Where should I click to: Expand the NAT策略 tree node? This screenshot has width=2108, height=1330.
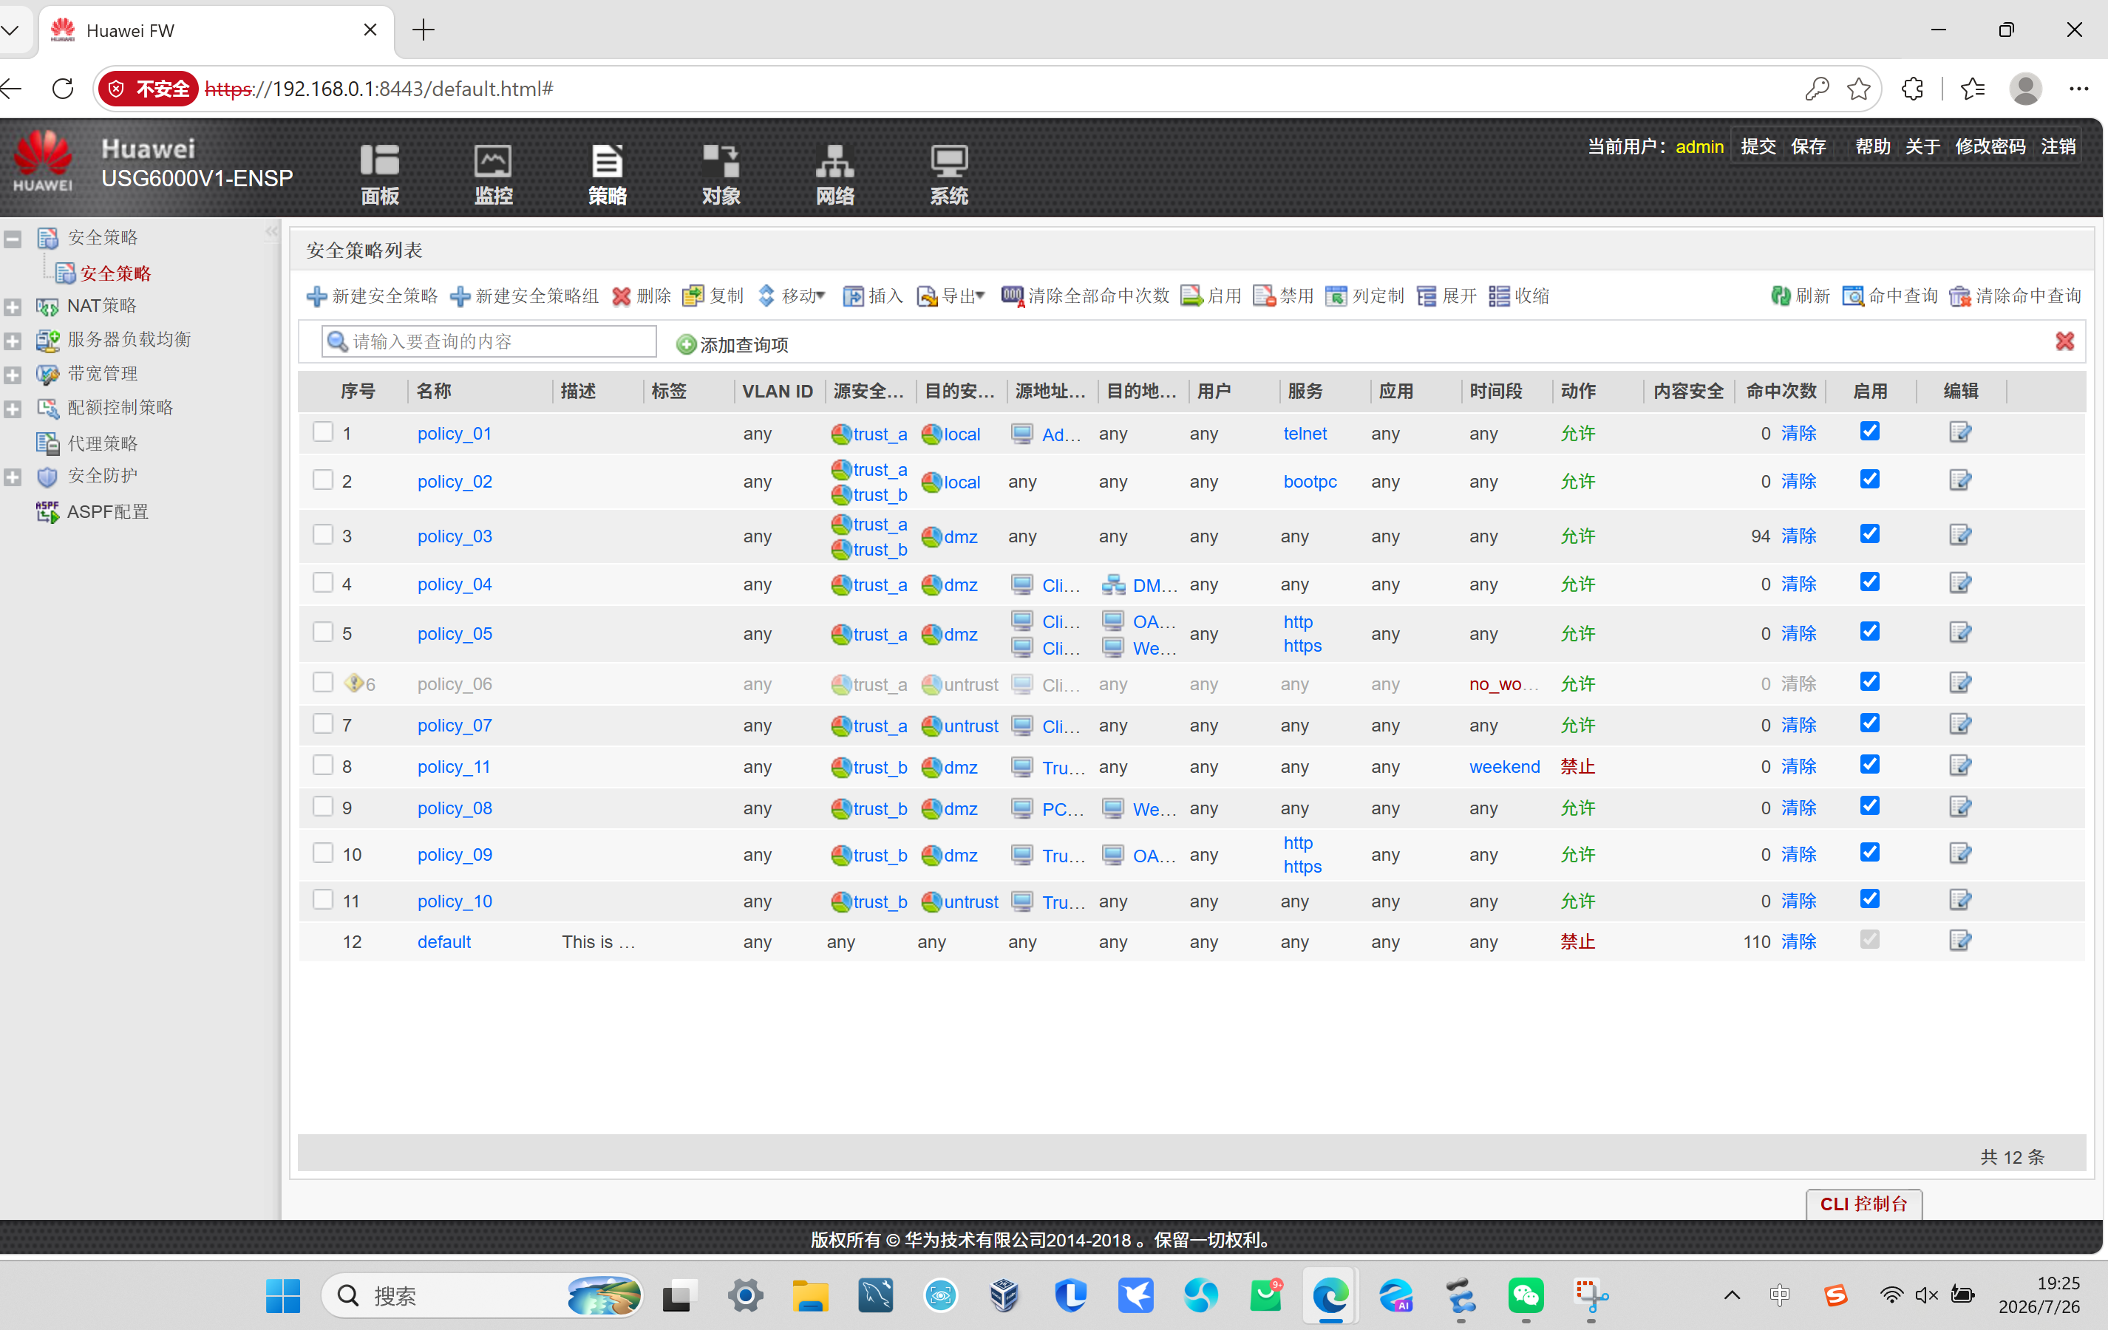13,307
